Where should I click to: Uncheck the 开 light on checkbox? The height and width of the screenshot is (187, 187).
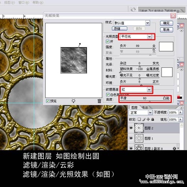[x=107, y=42]
